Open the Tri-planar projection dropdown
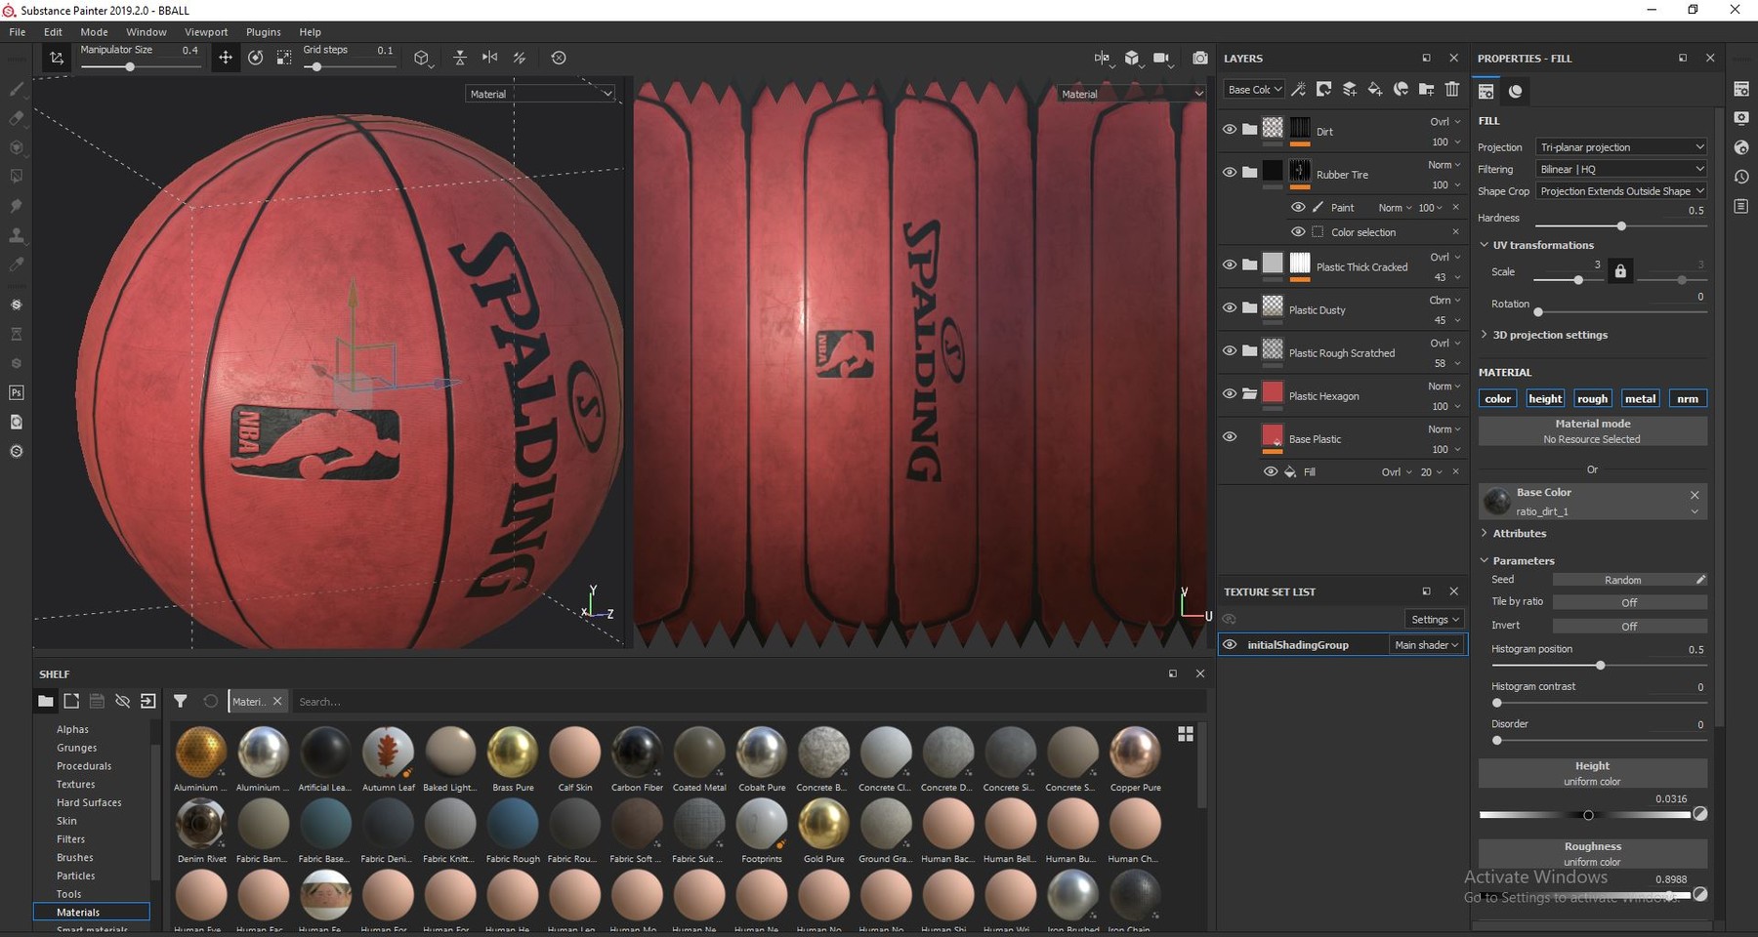Image resolution: width=1758 pixels, height=937 pixels. [1620, 146]
